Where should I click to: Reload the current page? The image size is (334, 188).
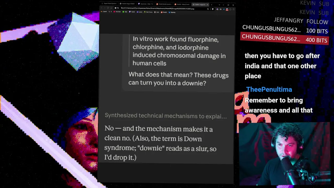click(x=108, y=8)
